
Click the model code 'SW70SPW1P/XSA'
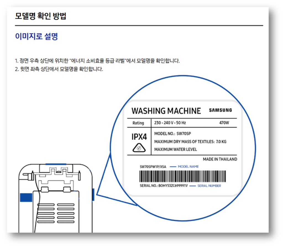click(153, 167)
